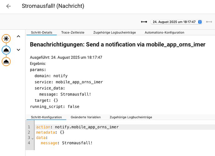Collapse the data block fold arrow on line 3

[x=32, y=138]
